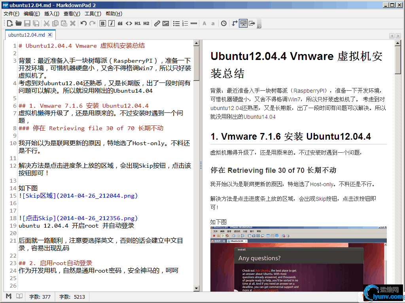This screenshot has width=405, height=303.
Task: Click the RaspberryPI link in preview
Action: 308,91
